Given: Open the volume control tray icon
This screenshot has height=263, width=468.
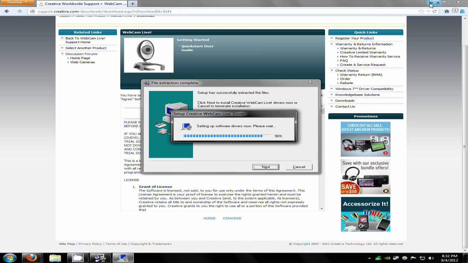Looking at the screenshot, I should pyautogui.click(x=431, y=258).
